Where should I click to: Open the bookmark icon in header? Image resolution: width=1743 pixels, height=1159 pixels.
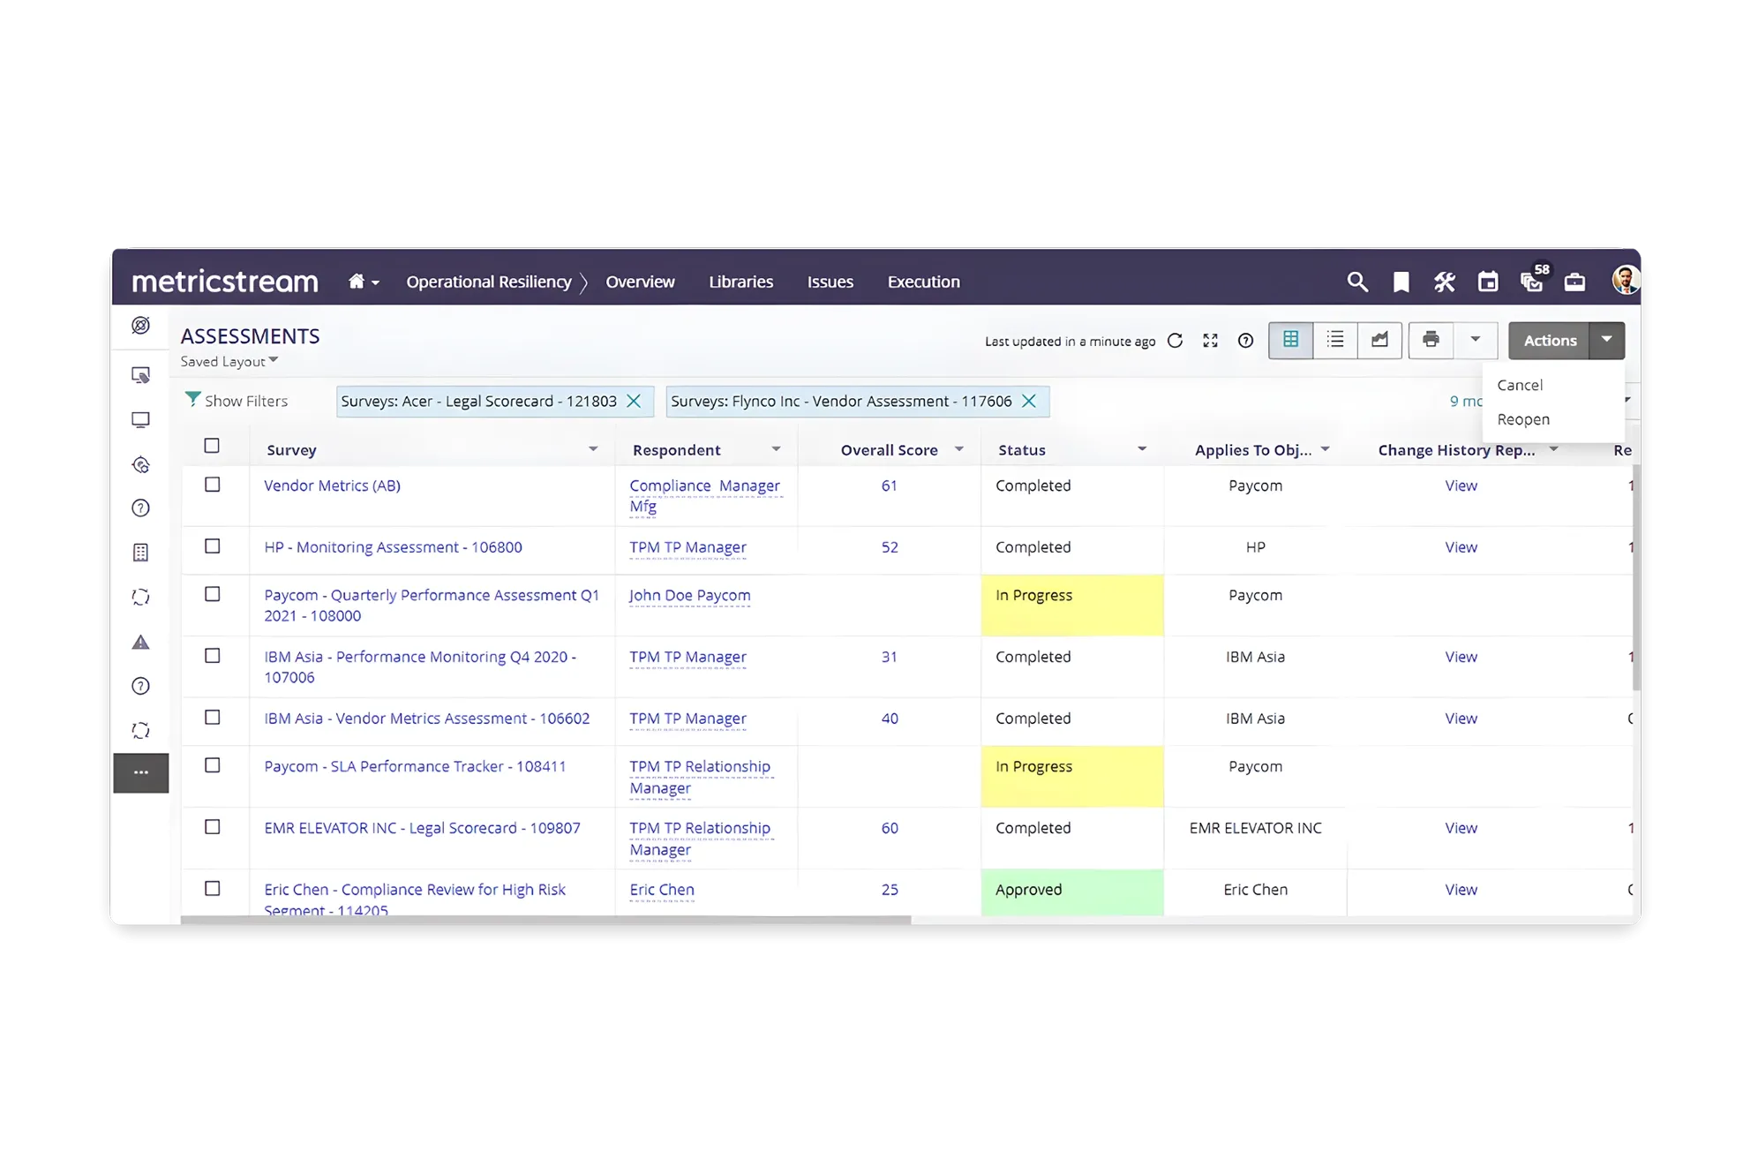pos(1401,282)
